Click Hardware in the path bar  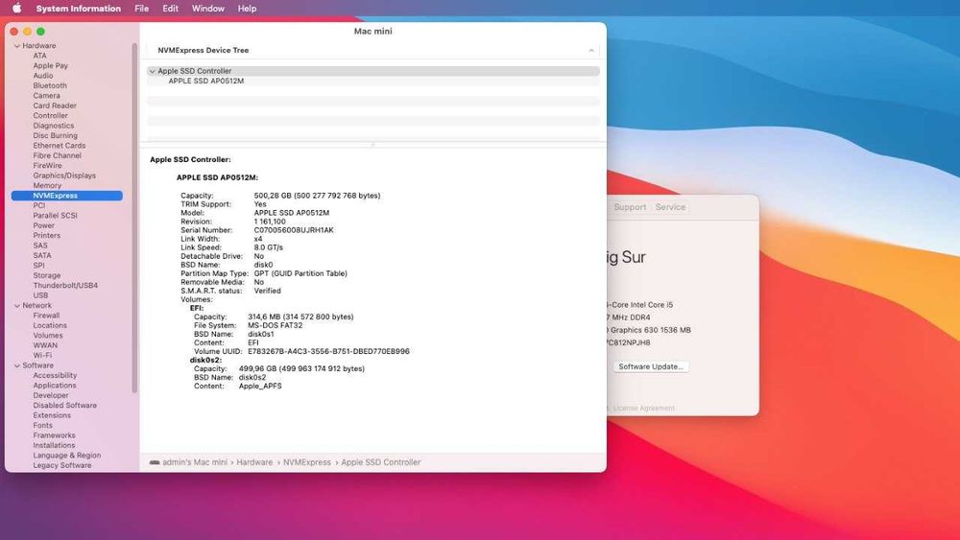254,462
